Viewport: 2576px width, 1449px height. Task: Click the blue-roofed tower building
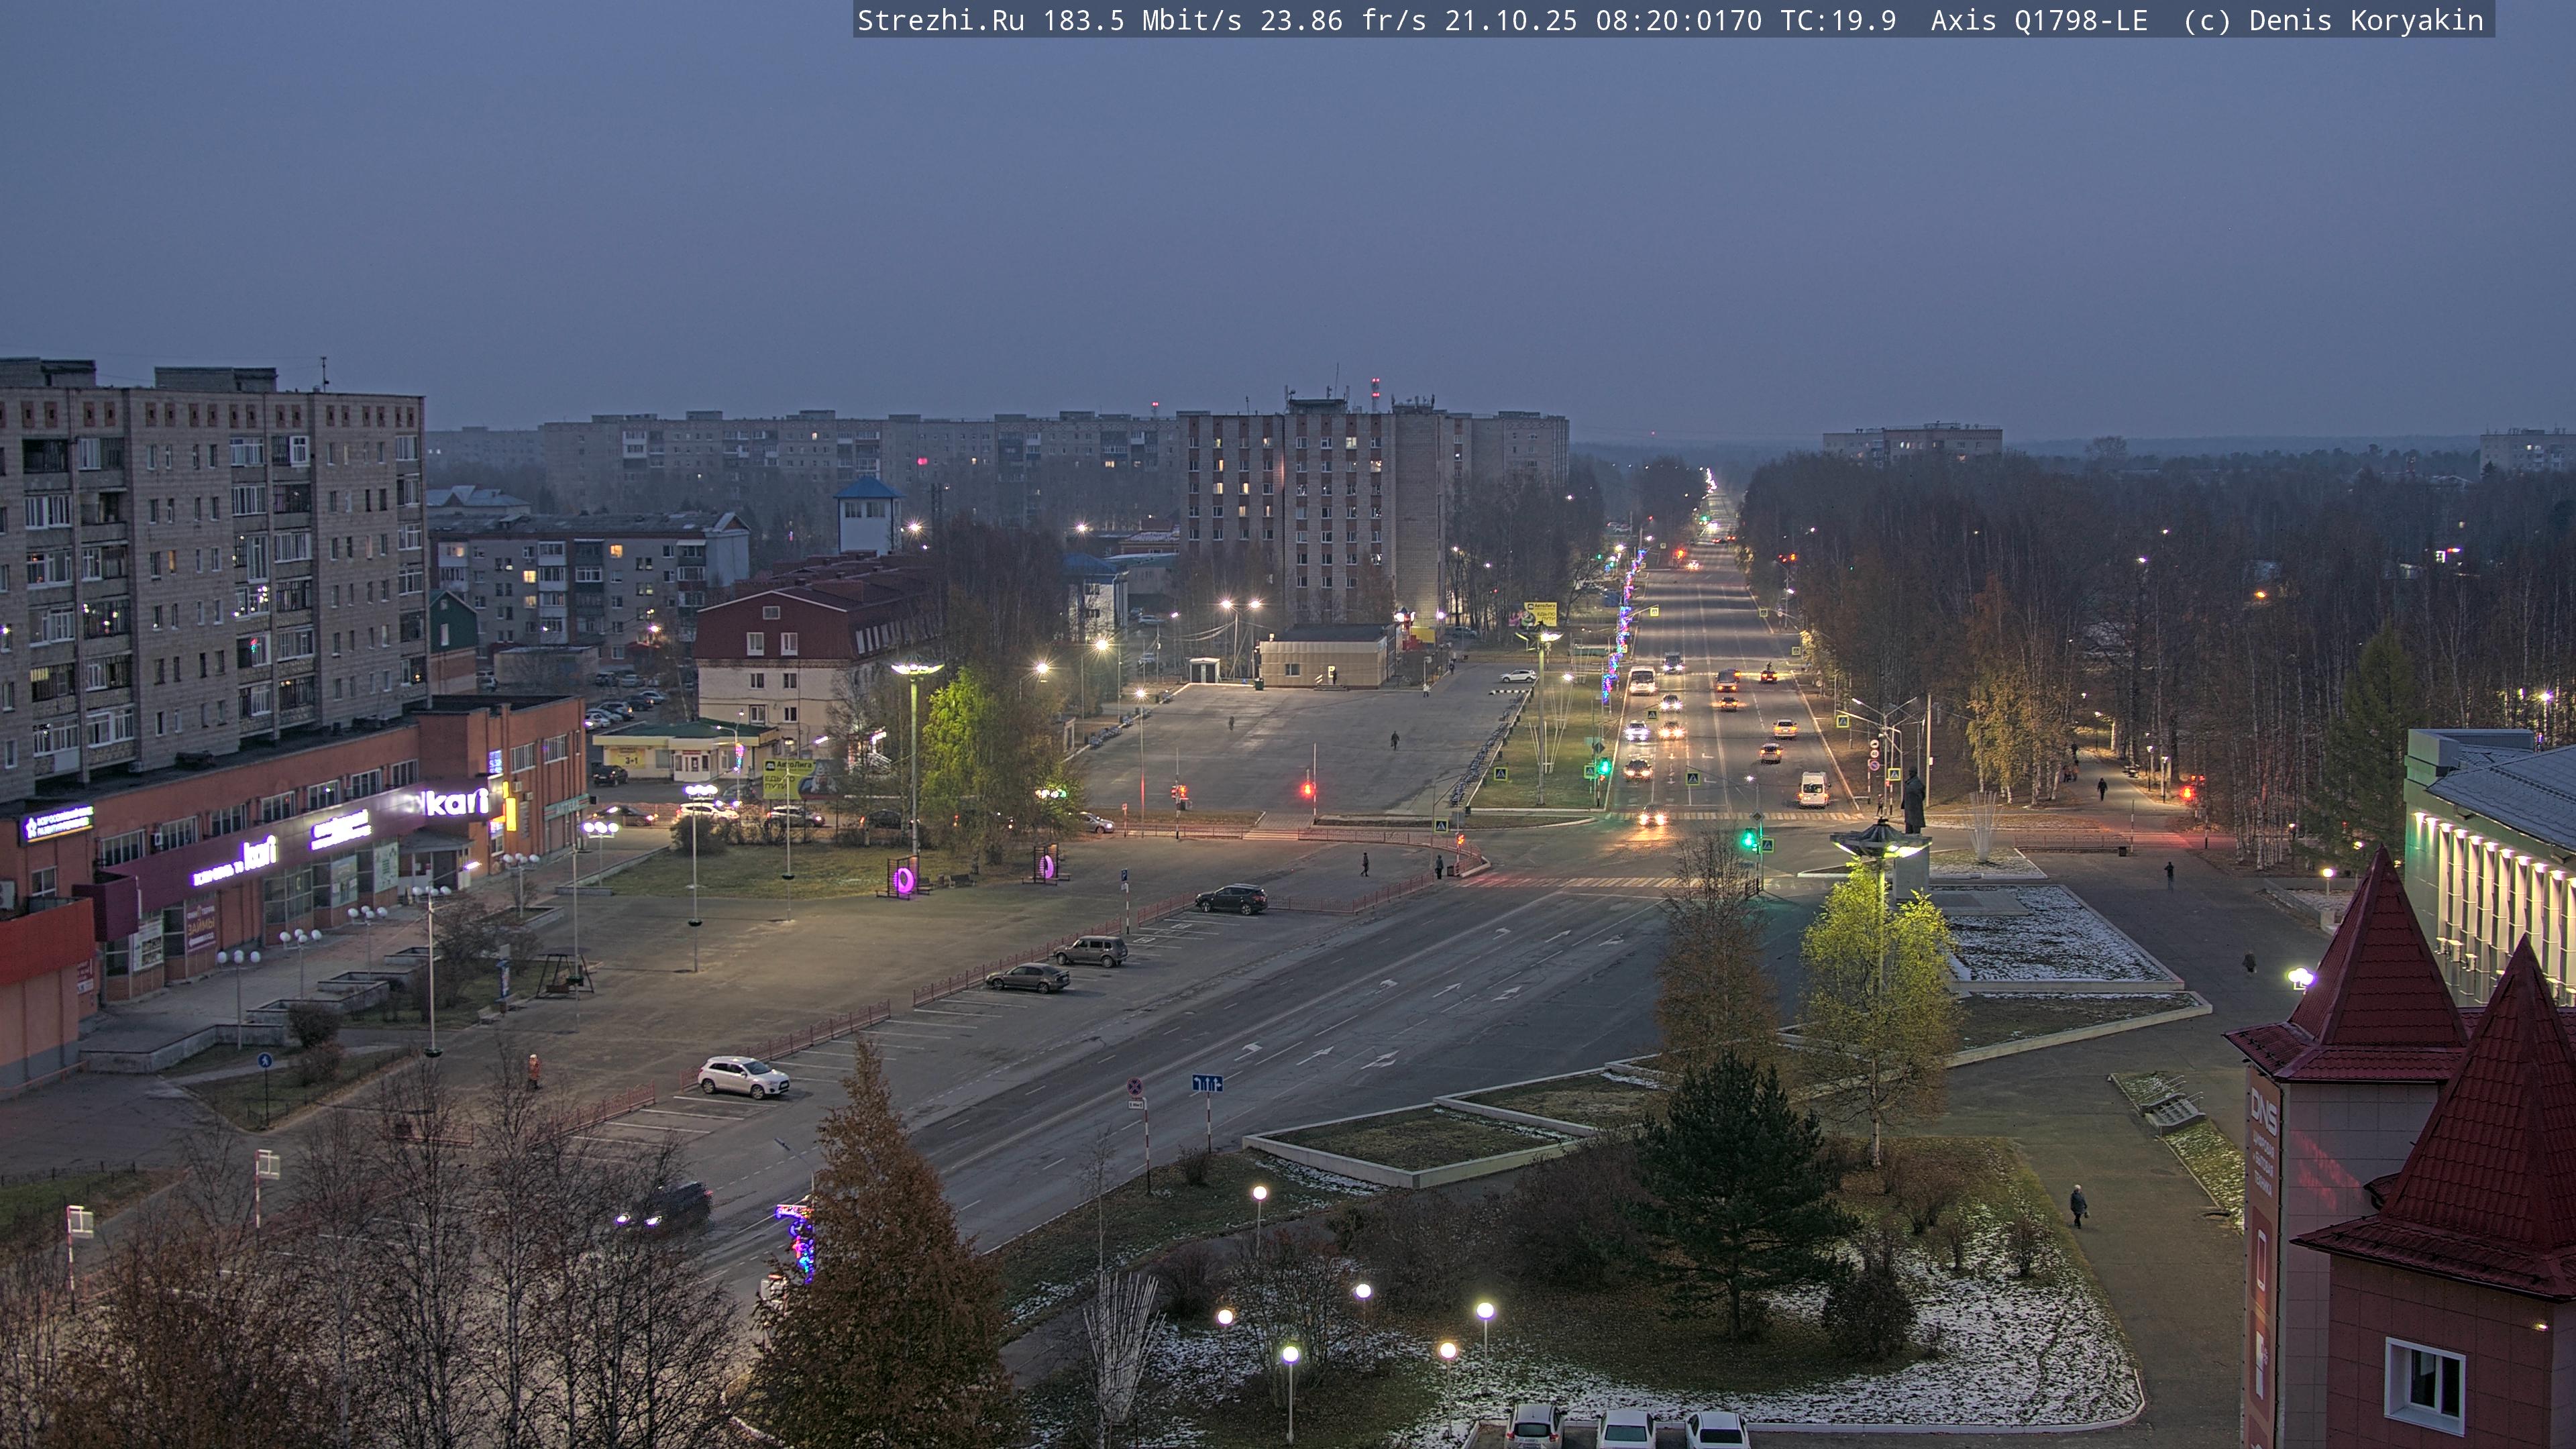pyautogui.click(x=868, y=514)
